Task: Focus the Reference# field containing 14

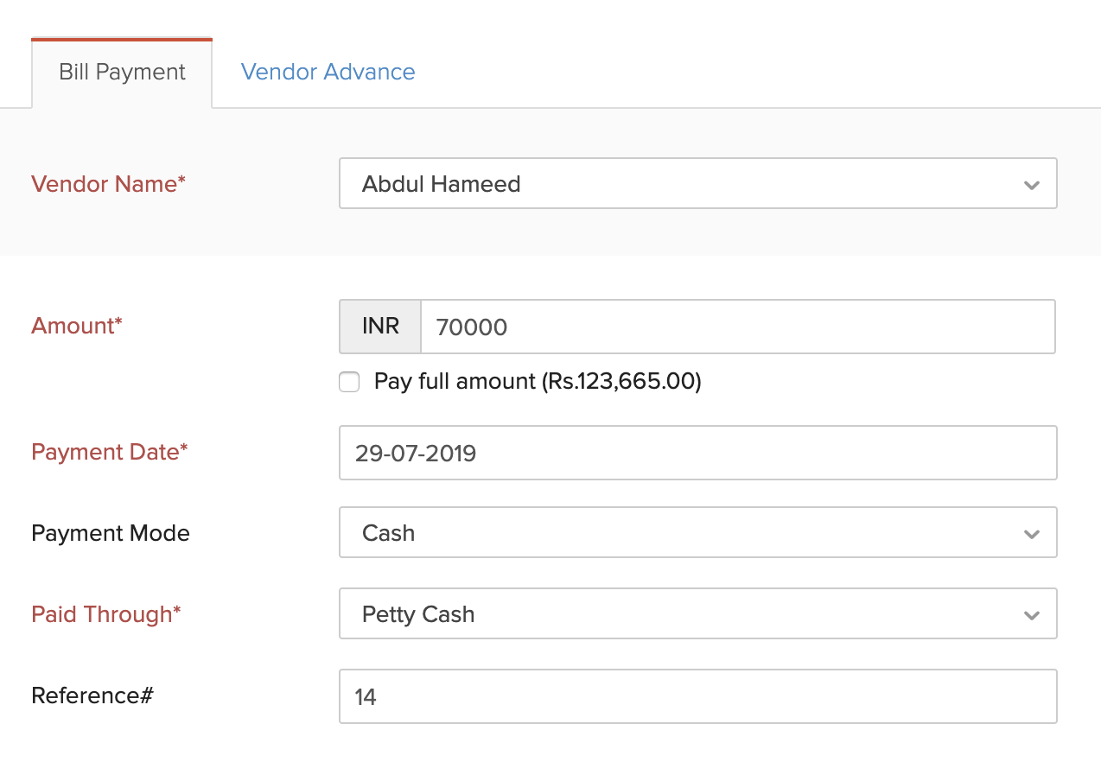Action: [x=697, y=696]
